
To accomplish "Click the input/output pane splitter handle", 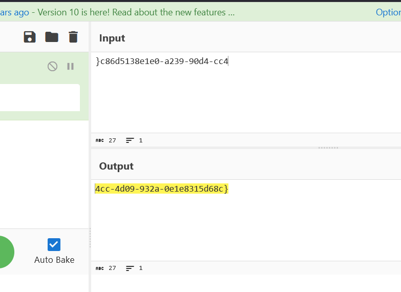I will (x=328, y=148).
